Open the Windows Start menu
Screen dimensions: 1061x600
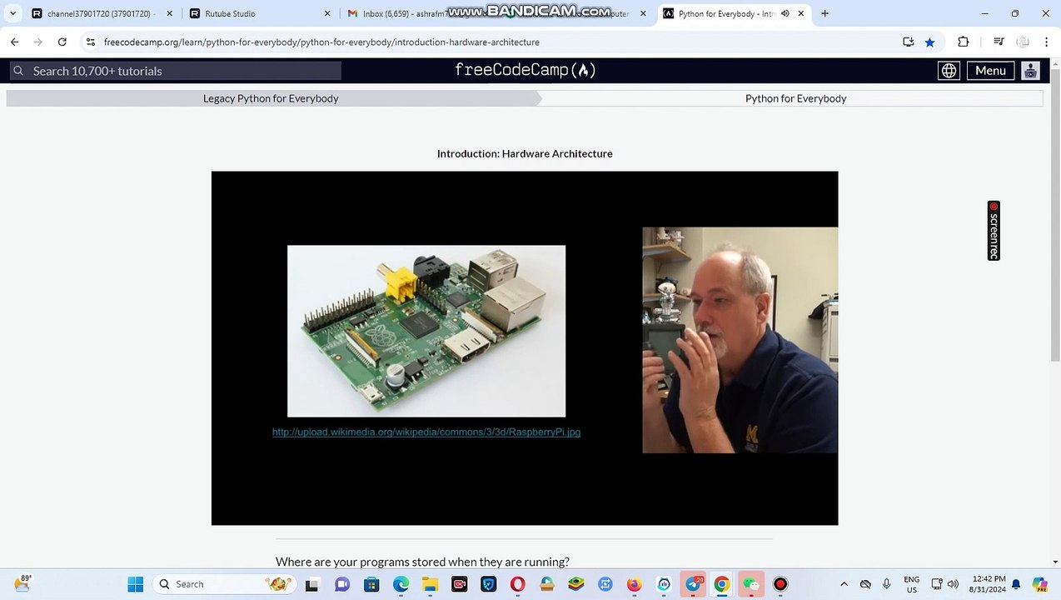pyautogui.click(x=135, y=584)
